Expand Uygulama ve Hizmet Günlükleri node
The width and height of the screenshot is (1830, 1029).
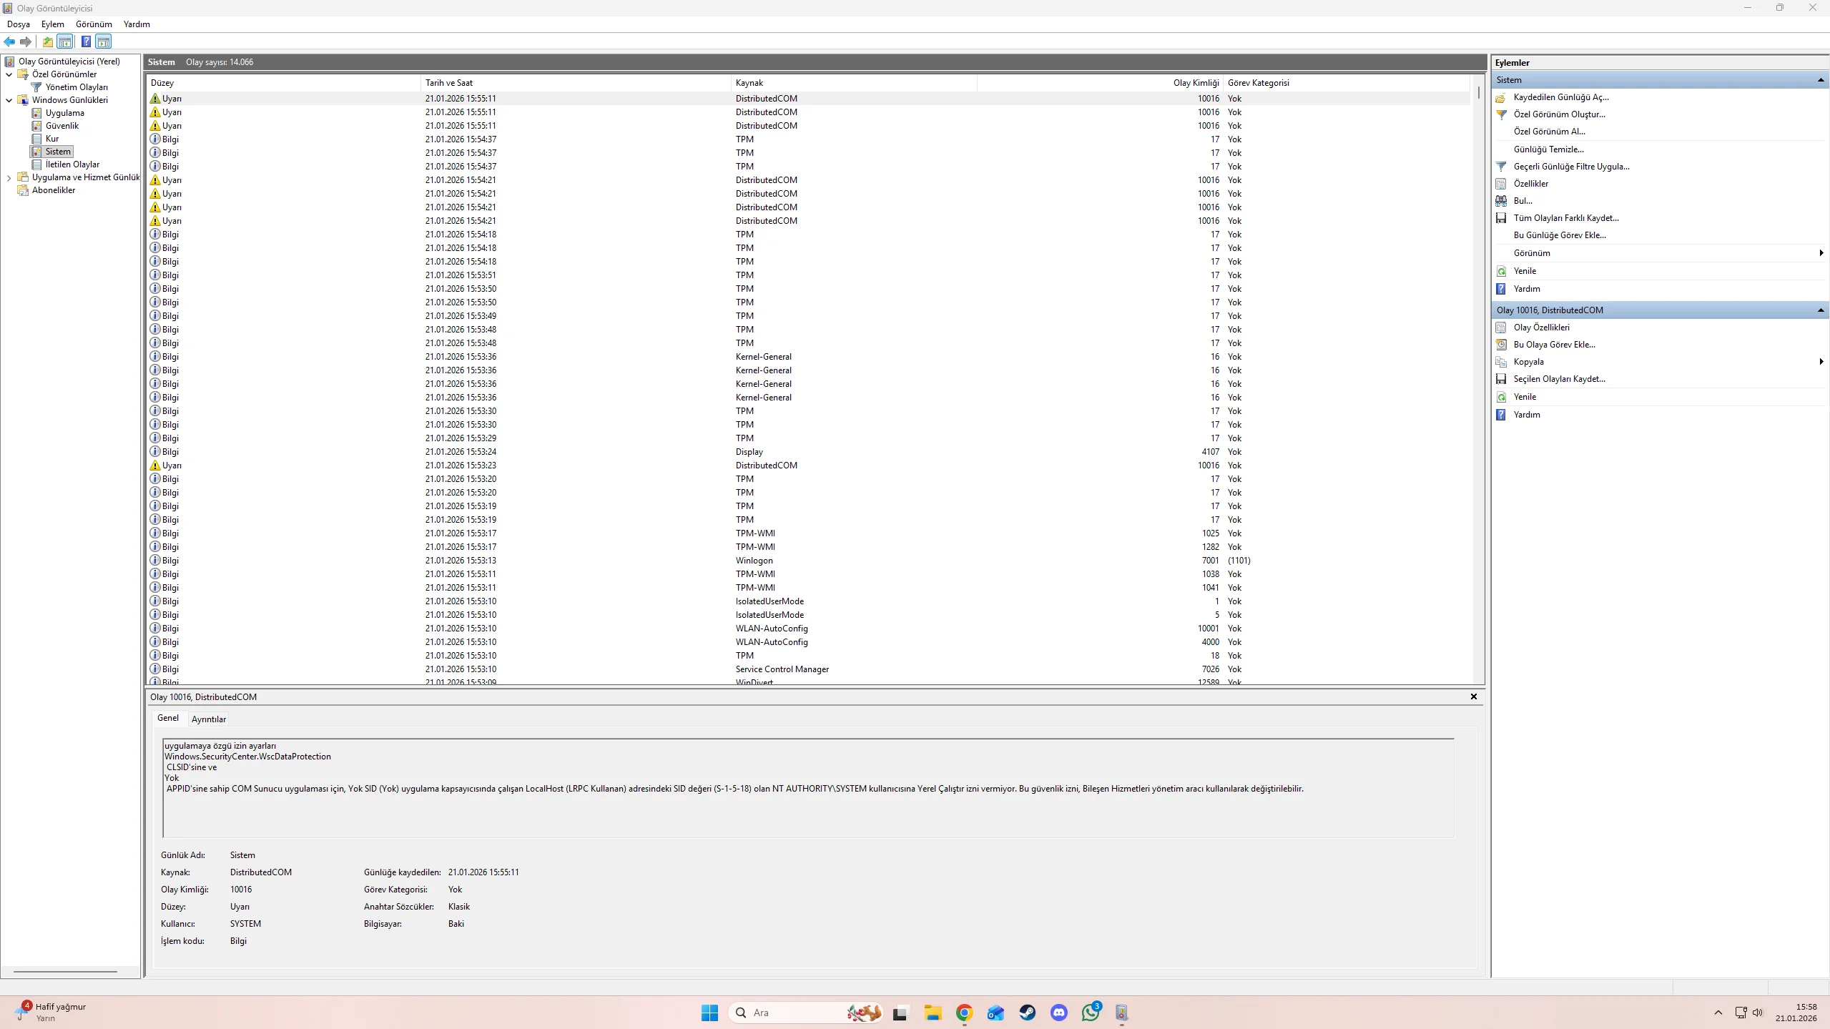pos(9,177)
